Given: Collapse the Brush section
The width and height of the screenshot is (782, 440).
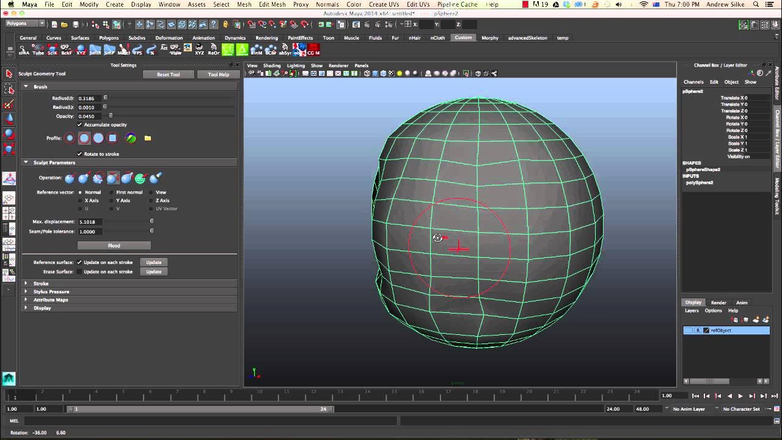Looking at the screenshot, I should pos(26,87).
